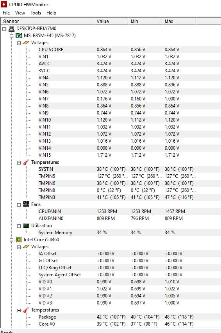
Task: Collapse the MSI B85M-E45 node
Action: (11, 36)
